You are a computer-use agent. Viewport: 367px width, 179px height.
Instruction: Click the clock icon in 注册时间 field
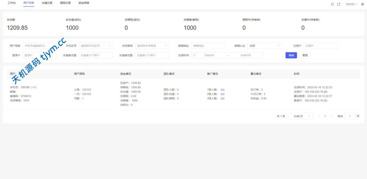coord(194,55)
